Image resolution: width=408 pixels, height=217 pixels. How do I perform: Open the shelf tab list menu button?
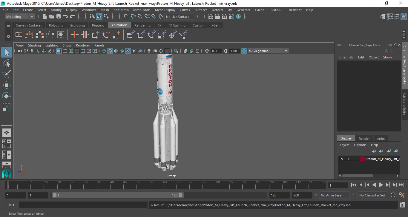pyautogui.click(x=8, y=27)
